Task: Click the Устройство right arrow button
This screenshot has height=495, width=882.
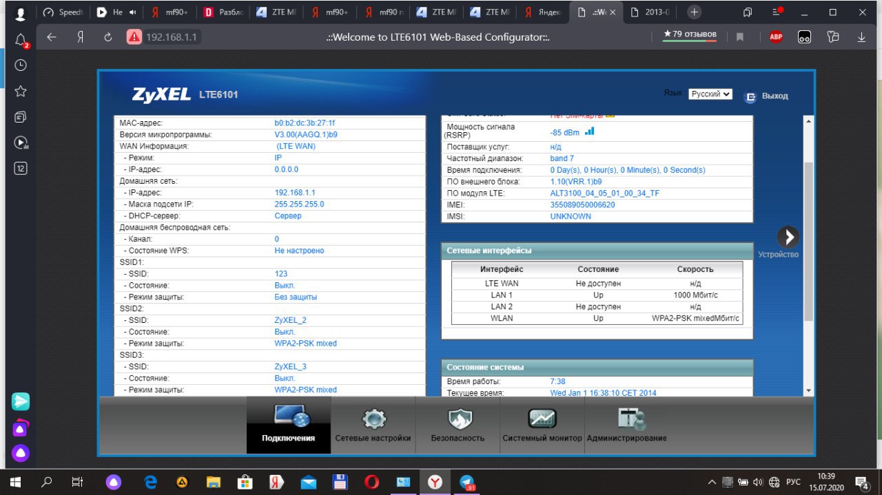Action: point(788,237)
